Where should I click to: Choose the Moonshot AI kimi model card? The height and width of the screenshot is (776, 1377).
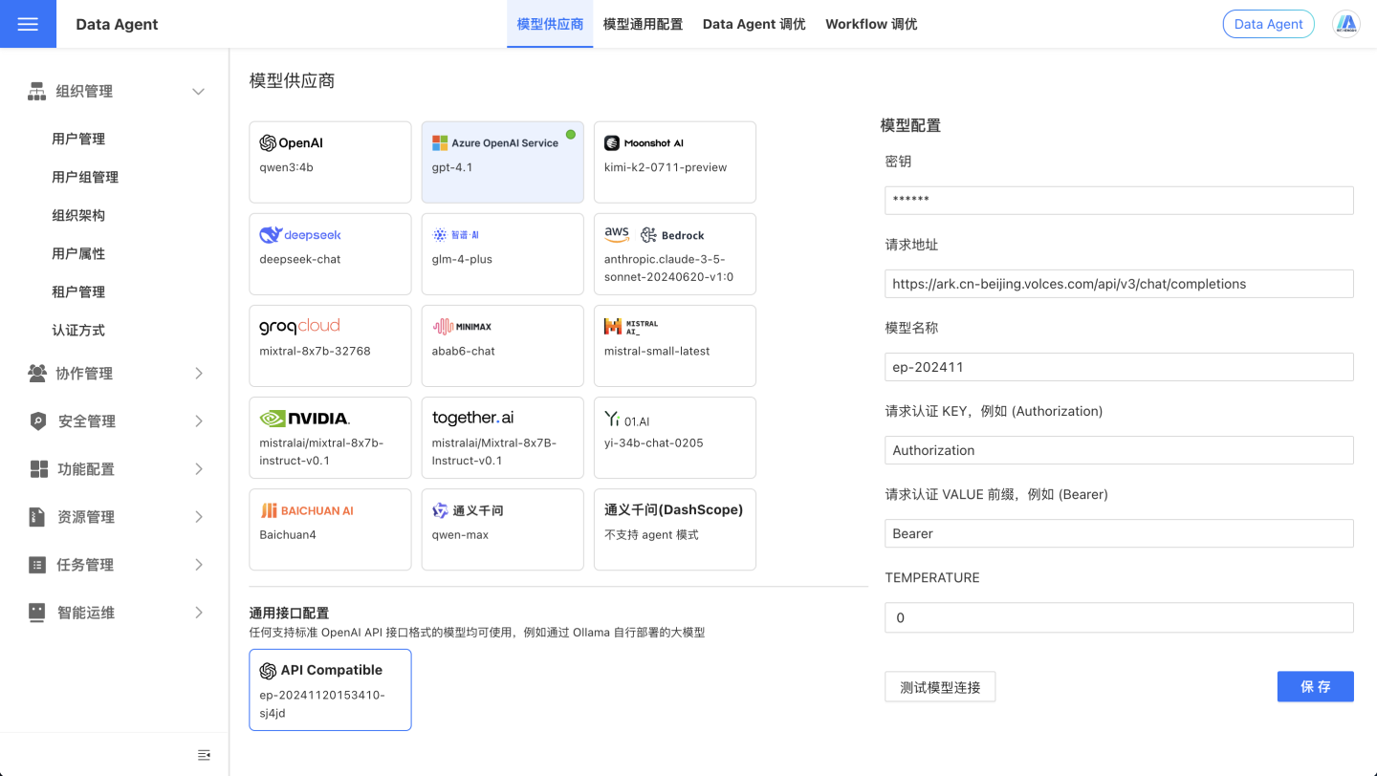(x=674, y=162)
